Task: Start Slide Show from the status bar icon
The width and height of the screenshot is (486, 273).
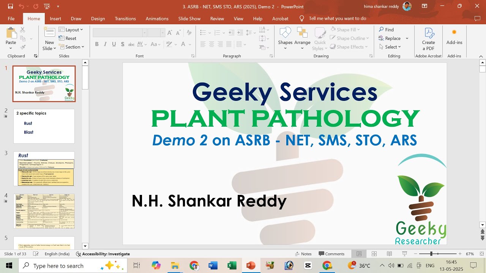Action: [404, 254]
